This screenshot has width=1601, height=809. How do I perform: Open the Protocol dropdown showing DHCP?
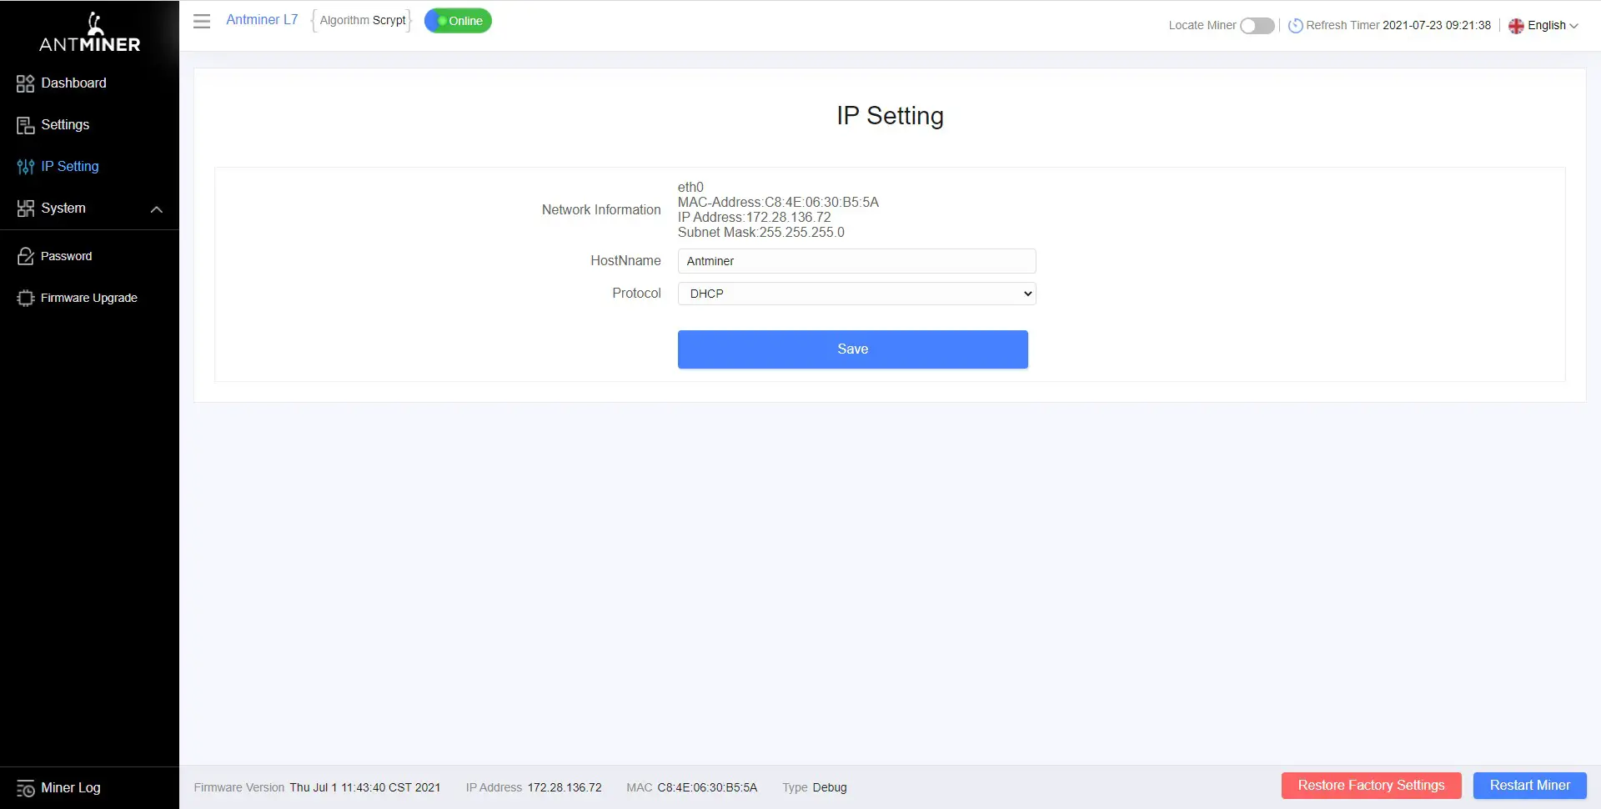[x=856, y=293]
